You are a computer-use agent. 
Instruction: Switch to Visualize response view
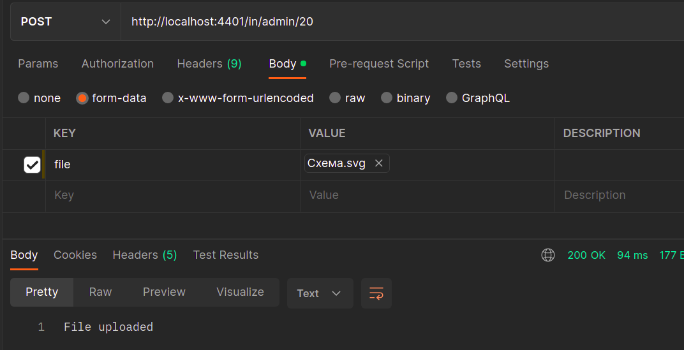click(240, 292)
